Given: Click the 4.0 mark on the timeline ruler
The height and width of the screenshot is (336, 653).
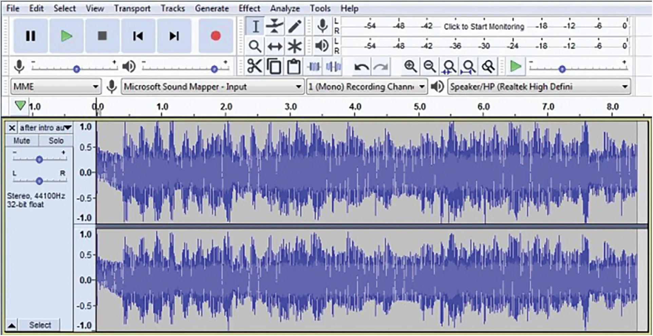Looking at the screenshot, I should coord(355,107).
